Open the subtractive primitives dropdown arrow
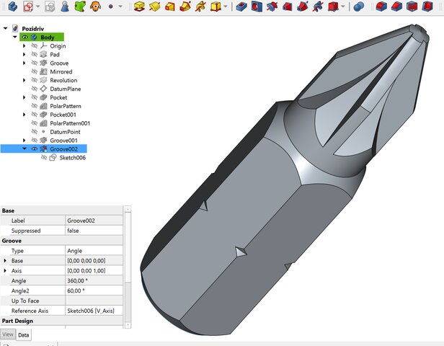This screenshot has width=444, height=346. tap(343, 6)
